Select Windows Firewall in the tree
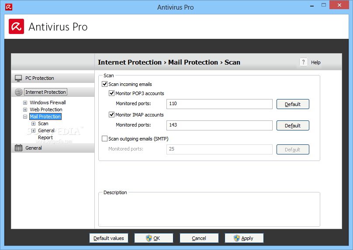This screenshot has height=250, width=353. point(48,103)
